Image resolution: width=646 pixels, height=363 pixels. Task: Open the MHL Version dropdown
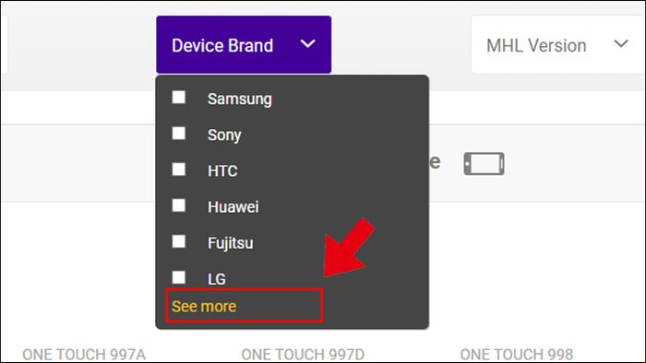click(x=558, y=45)
